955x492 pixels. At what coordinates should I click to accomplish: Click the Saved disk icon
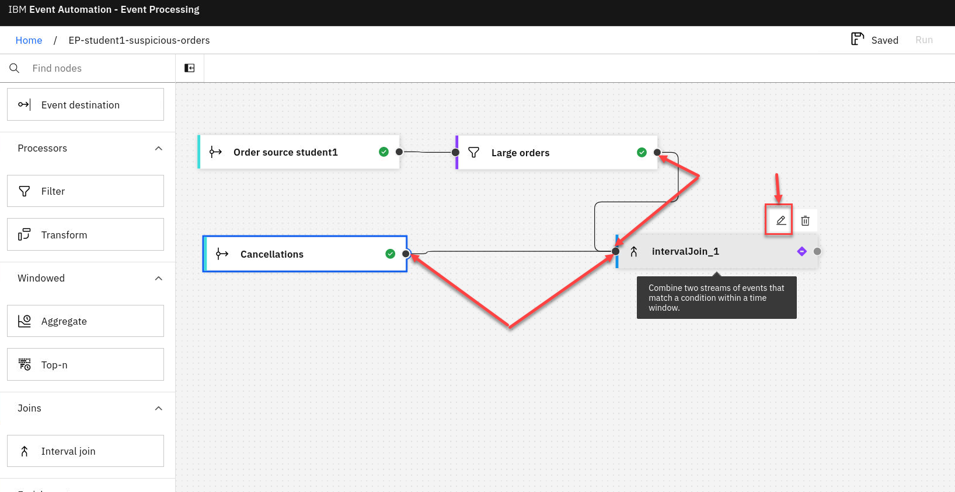[857, 39]
